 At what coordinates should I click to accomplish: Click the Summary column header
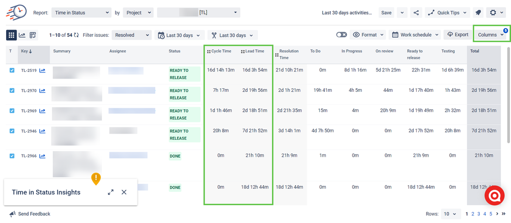click(x=62, y=51)
